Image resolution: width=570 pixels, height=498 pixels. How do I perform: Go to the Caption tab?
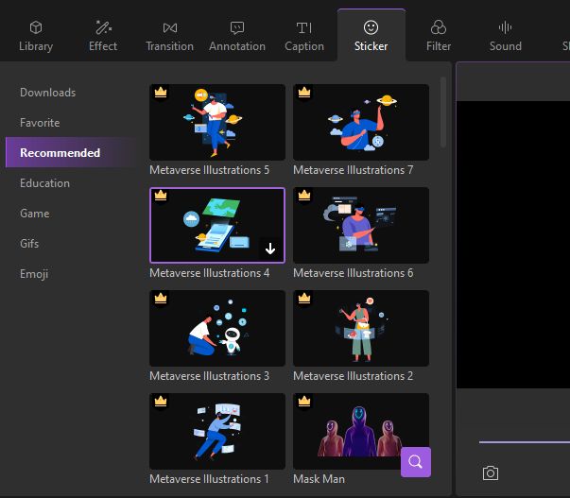[304, 36]
